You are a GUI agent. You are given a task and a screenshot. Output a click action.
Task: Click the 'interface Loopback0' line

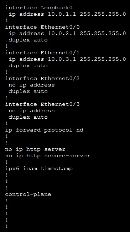[x=39, y=8]
